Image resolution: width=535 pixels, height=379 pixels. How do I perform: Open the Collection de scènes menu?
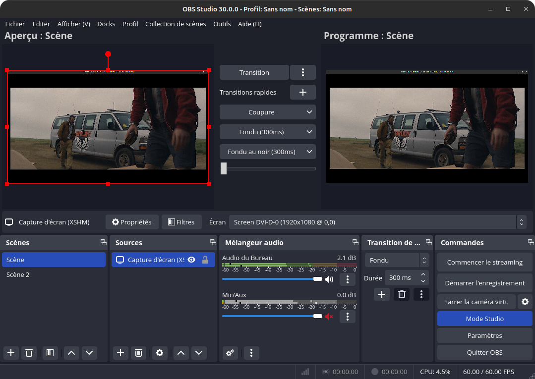pos(176,24)
